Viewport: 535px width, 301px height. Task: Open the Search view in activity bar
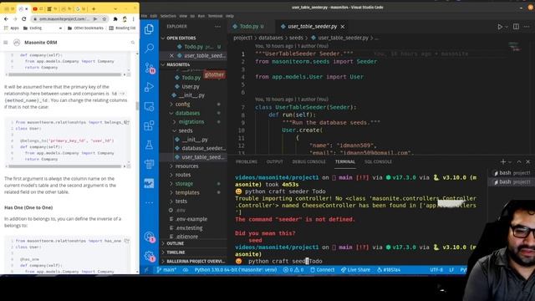[149, 48]
